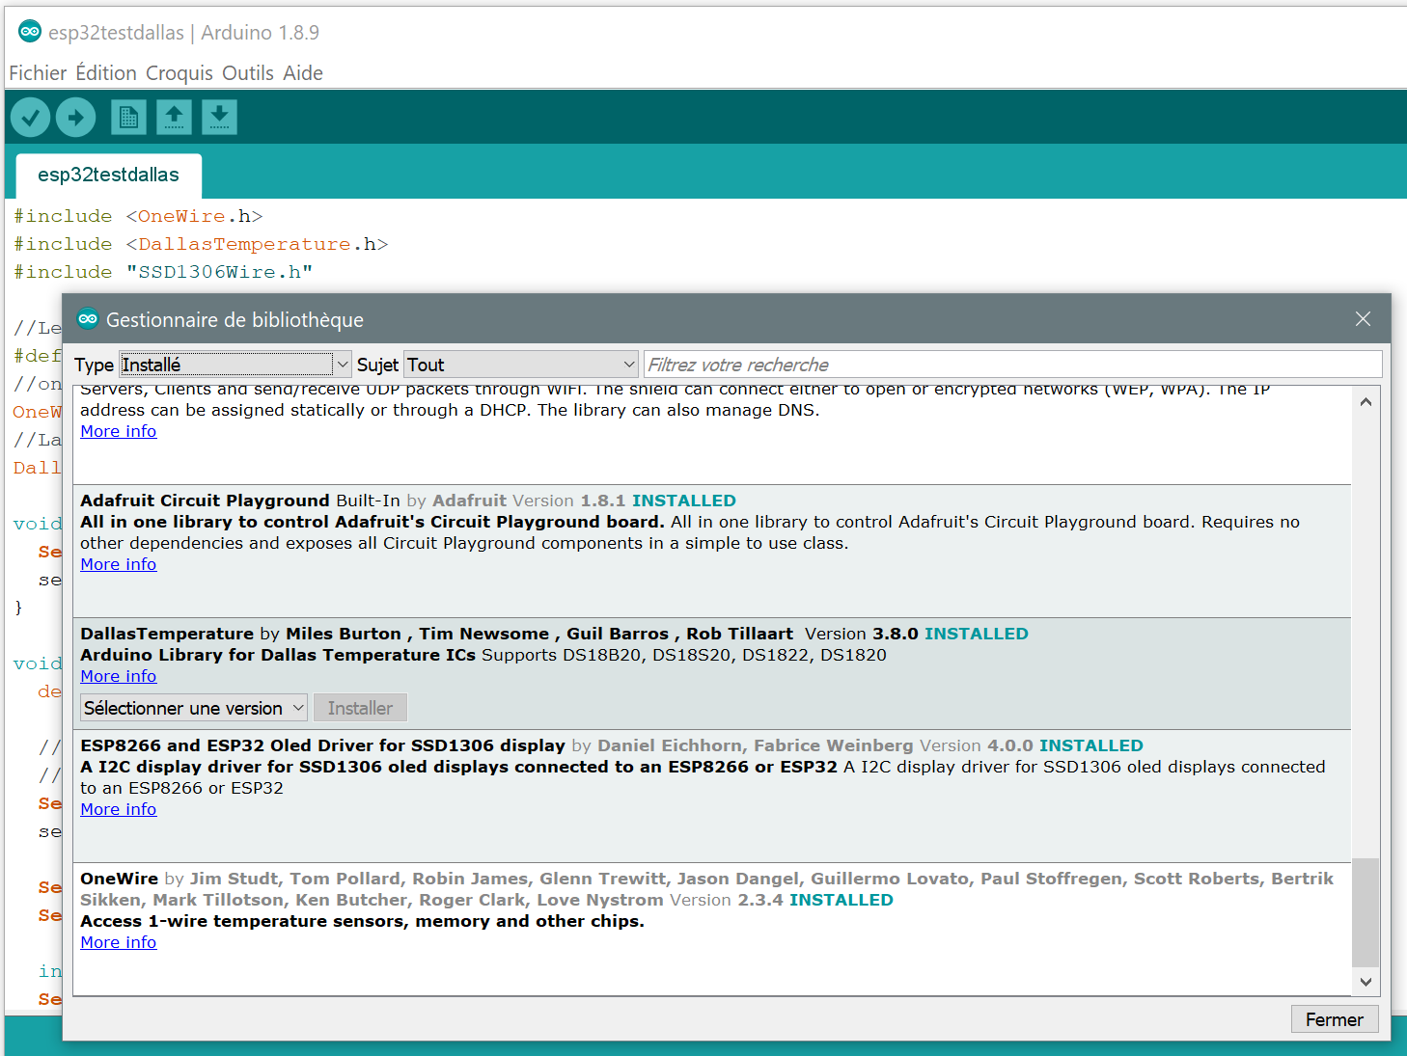The height and width of the screenshot is (1056, 1407).
Task: Save the sketch with the Save icon
Action: point(219,118)
